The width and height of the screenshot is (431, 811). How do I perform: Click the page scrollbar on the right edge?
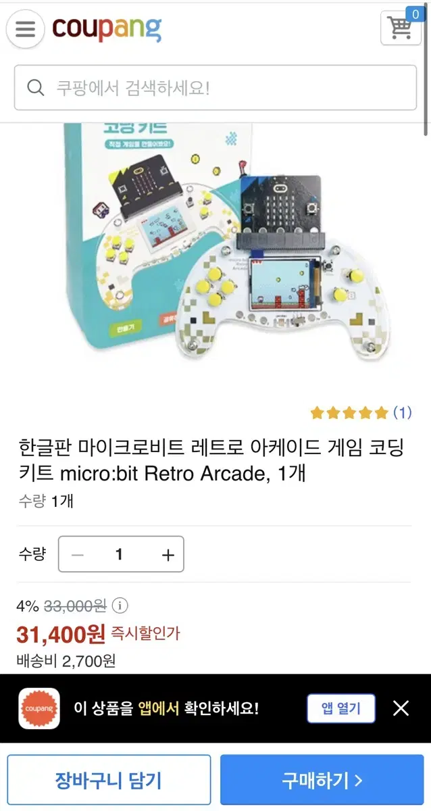pos(427,68)
